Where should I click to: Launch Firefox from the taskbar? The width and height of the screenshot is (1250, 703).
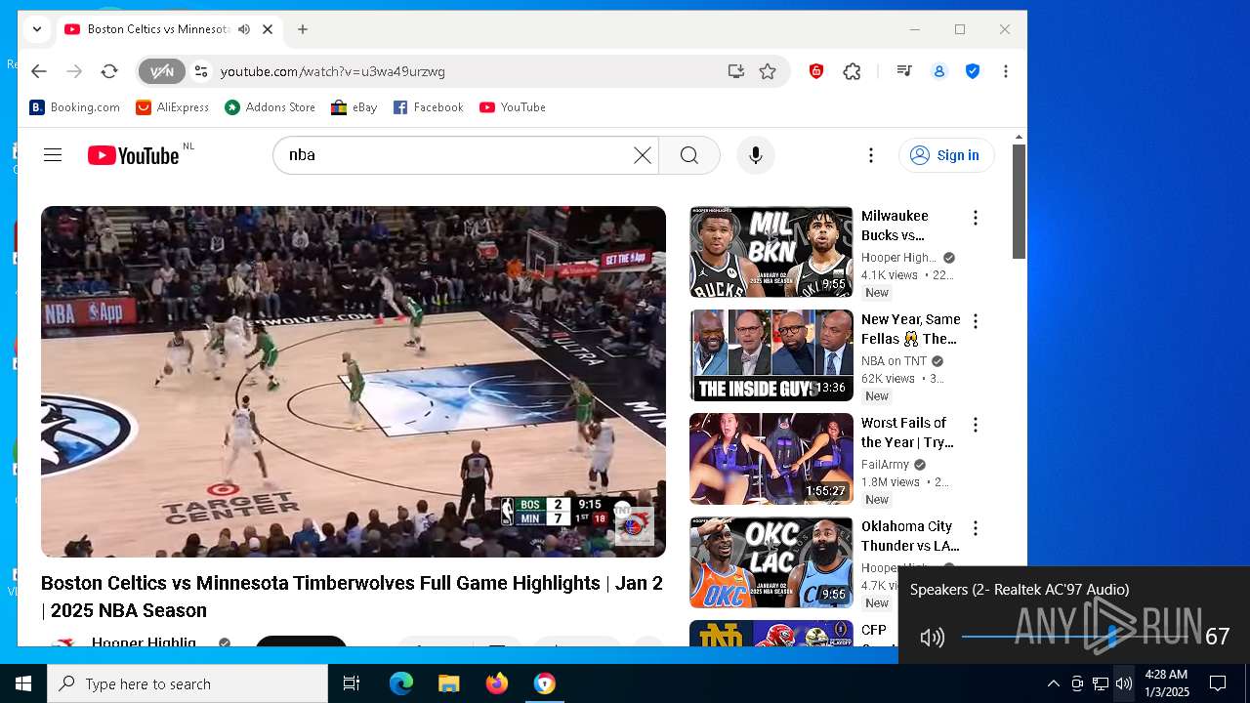496,683
